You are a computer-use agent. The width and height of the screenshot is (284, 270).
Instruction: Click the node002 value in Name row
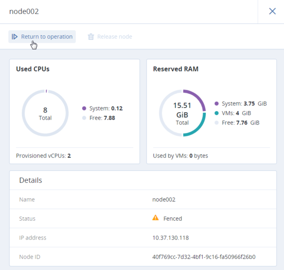pos(164,200)
